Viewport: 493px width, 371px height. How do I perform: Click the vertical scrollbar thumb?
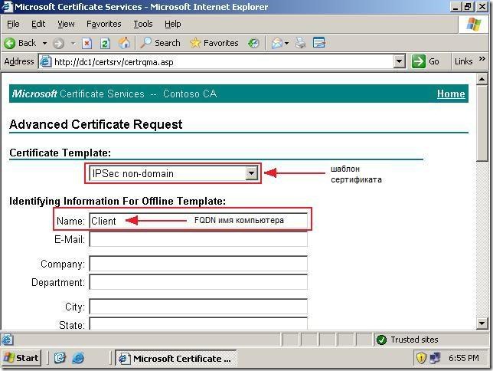482,123
